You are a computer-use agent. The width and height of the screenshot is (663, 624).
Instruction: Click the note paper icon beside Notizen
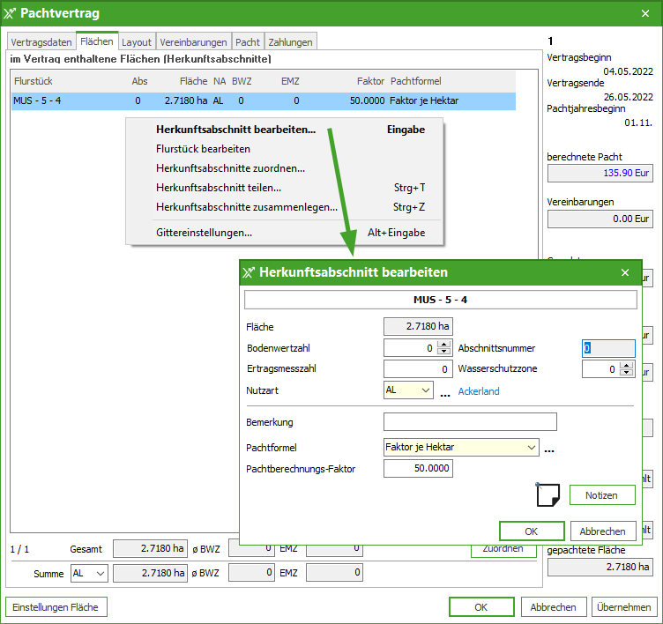point(548,495)
